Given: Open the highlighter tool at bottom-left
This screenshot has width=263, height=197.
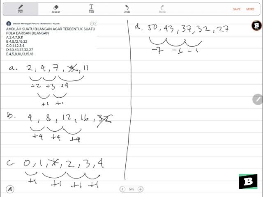Looking at the screenshot, I should 10,189.
